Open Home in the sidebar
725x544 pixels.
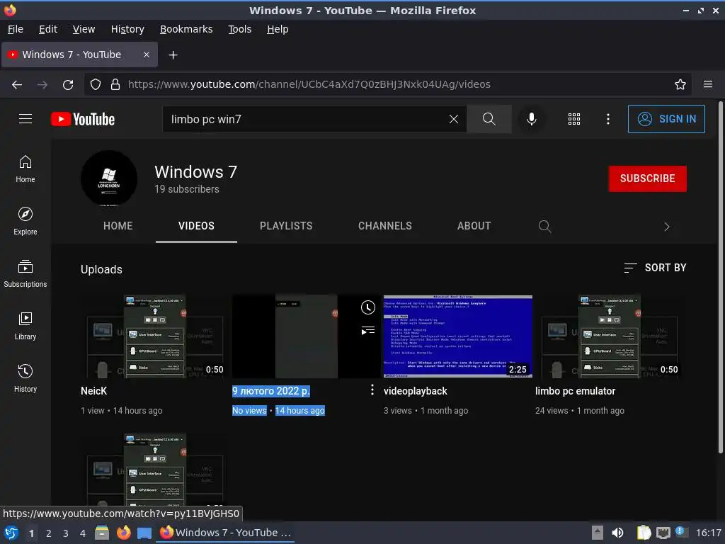(25, 169)
